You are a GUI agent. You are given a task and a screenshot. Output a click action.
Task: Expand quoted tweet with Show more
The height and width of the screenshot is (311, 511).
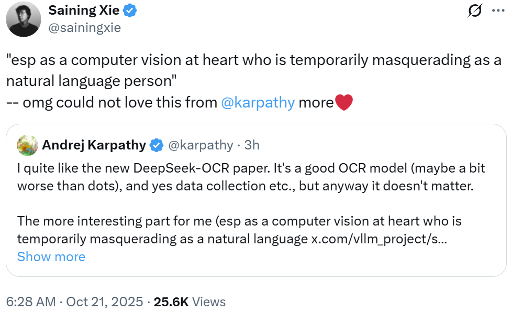[51, 256]
